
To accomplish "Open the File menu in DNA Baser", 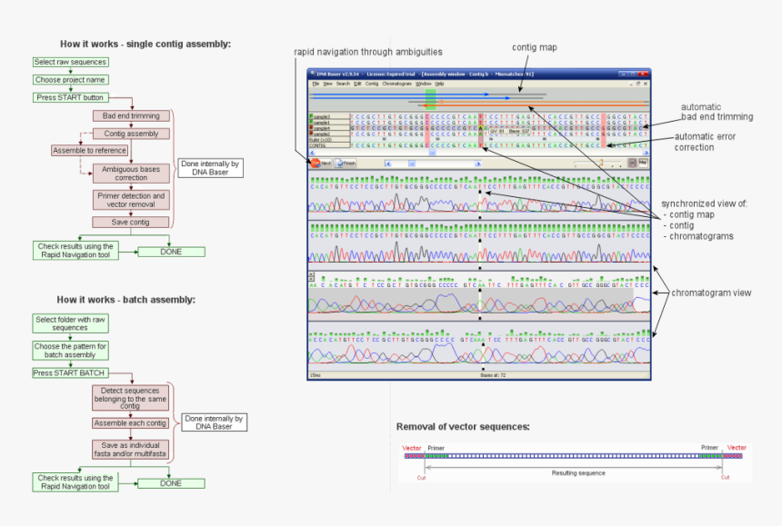I will point(316,84).
